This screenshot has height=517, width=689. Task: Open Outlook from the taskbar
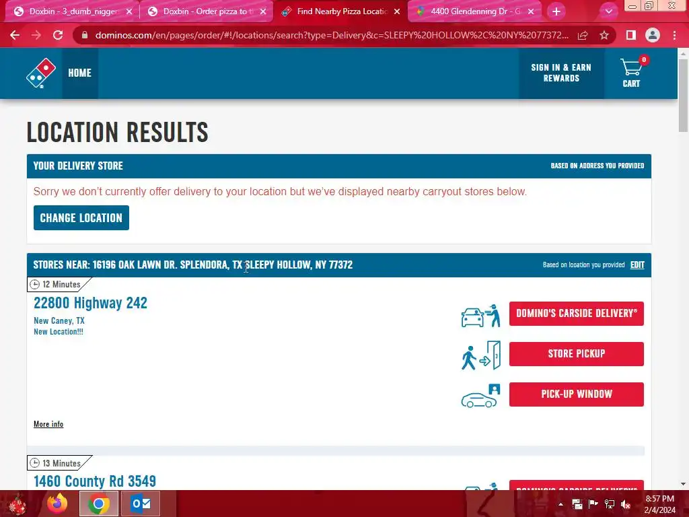[141, 504]
